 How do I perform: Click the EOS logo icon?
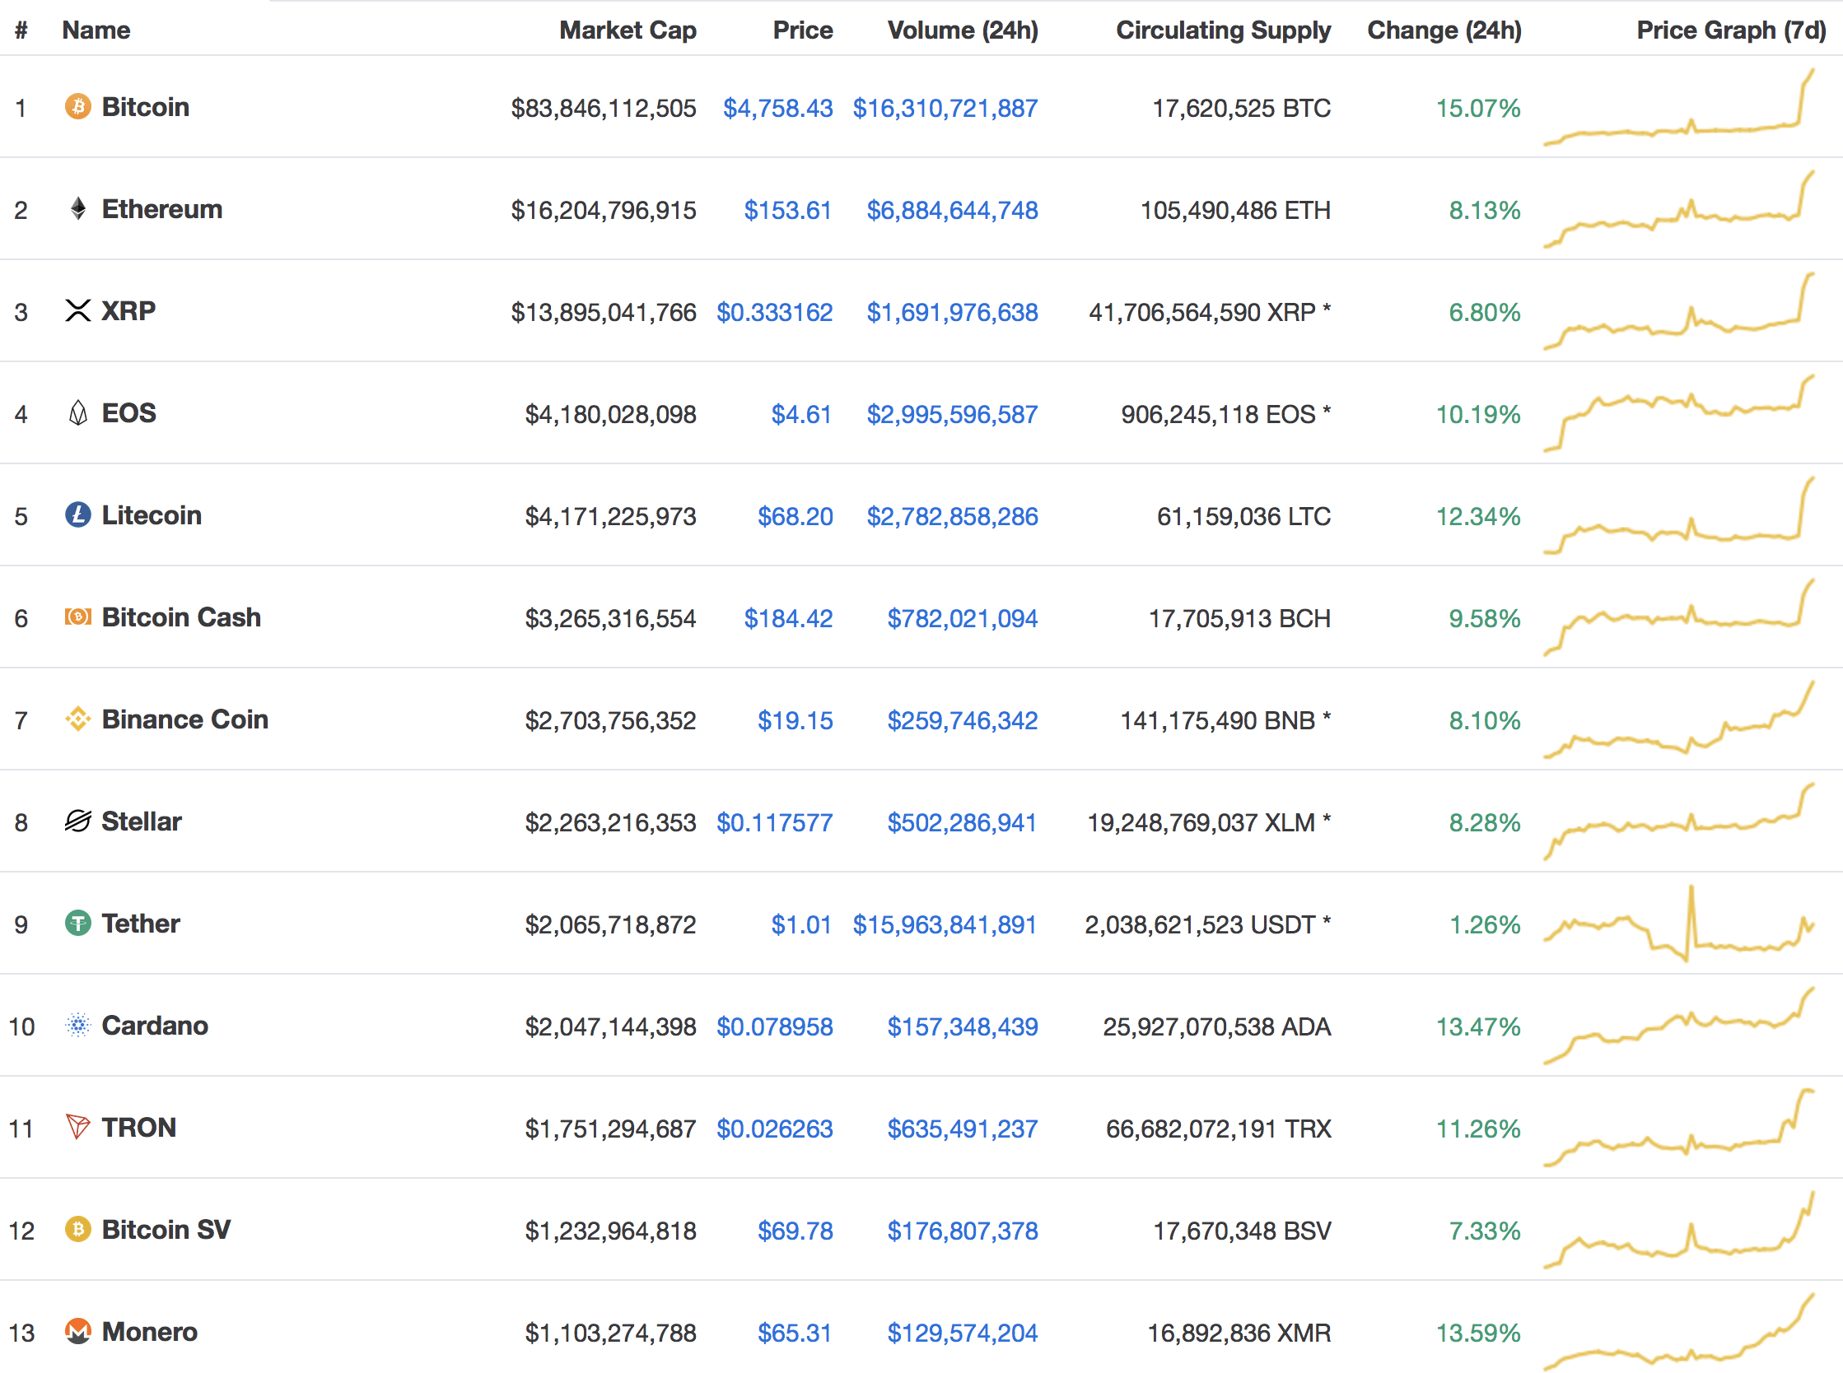click(78, 413)
